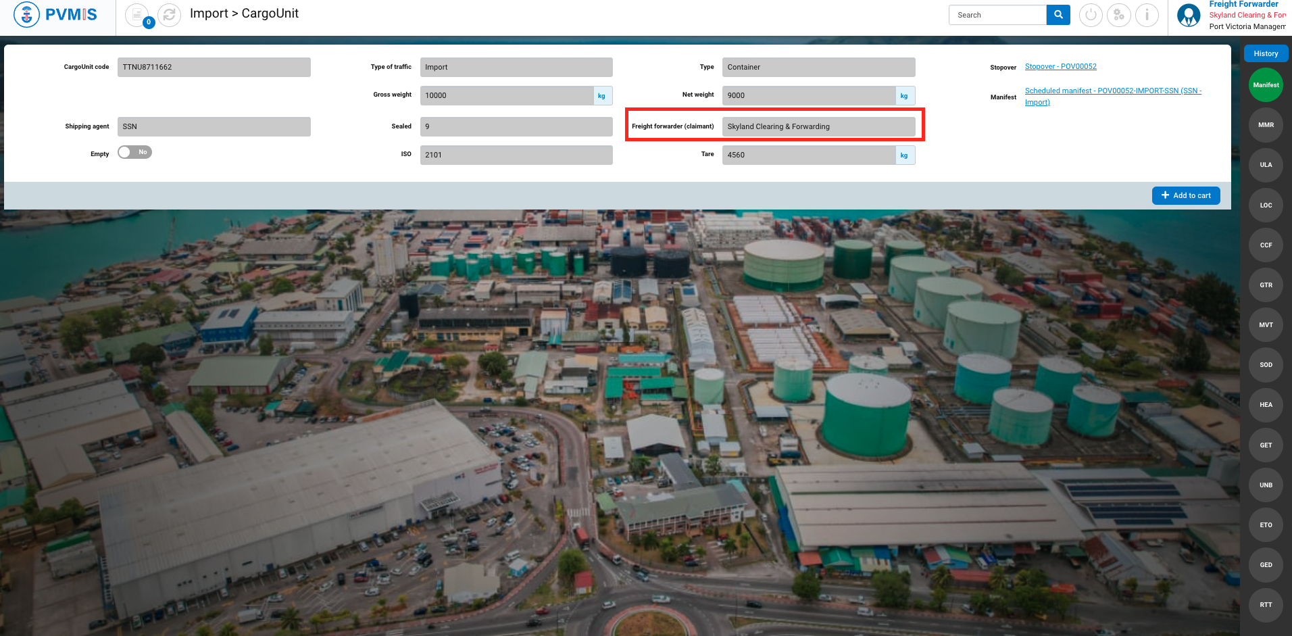Click the refresh icon in the header
The width and height of the screenshot is (1292, 636).
[x=169, y=15]
